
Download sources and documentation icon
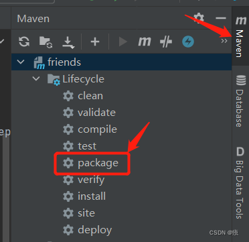pyautogui.click(x=68, y=42)
